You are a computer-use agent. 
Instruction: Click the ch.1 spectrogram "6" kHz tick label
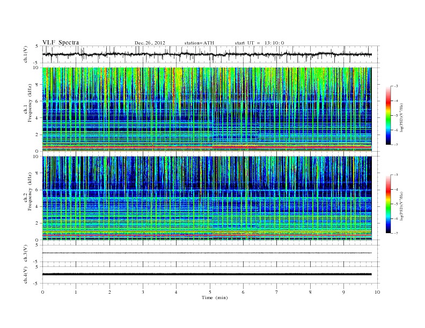tap(37, 101)
